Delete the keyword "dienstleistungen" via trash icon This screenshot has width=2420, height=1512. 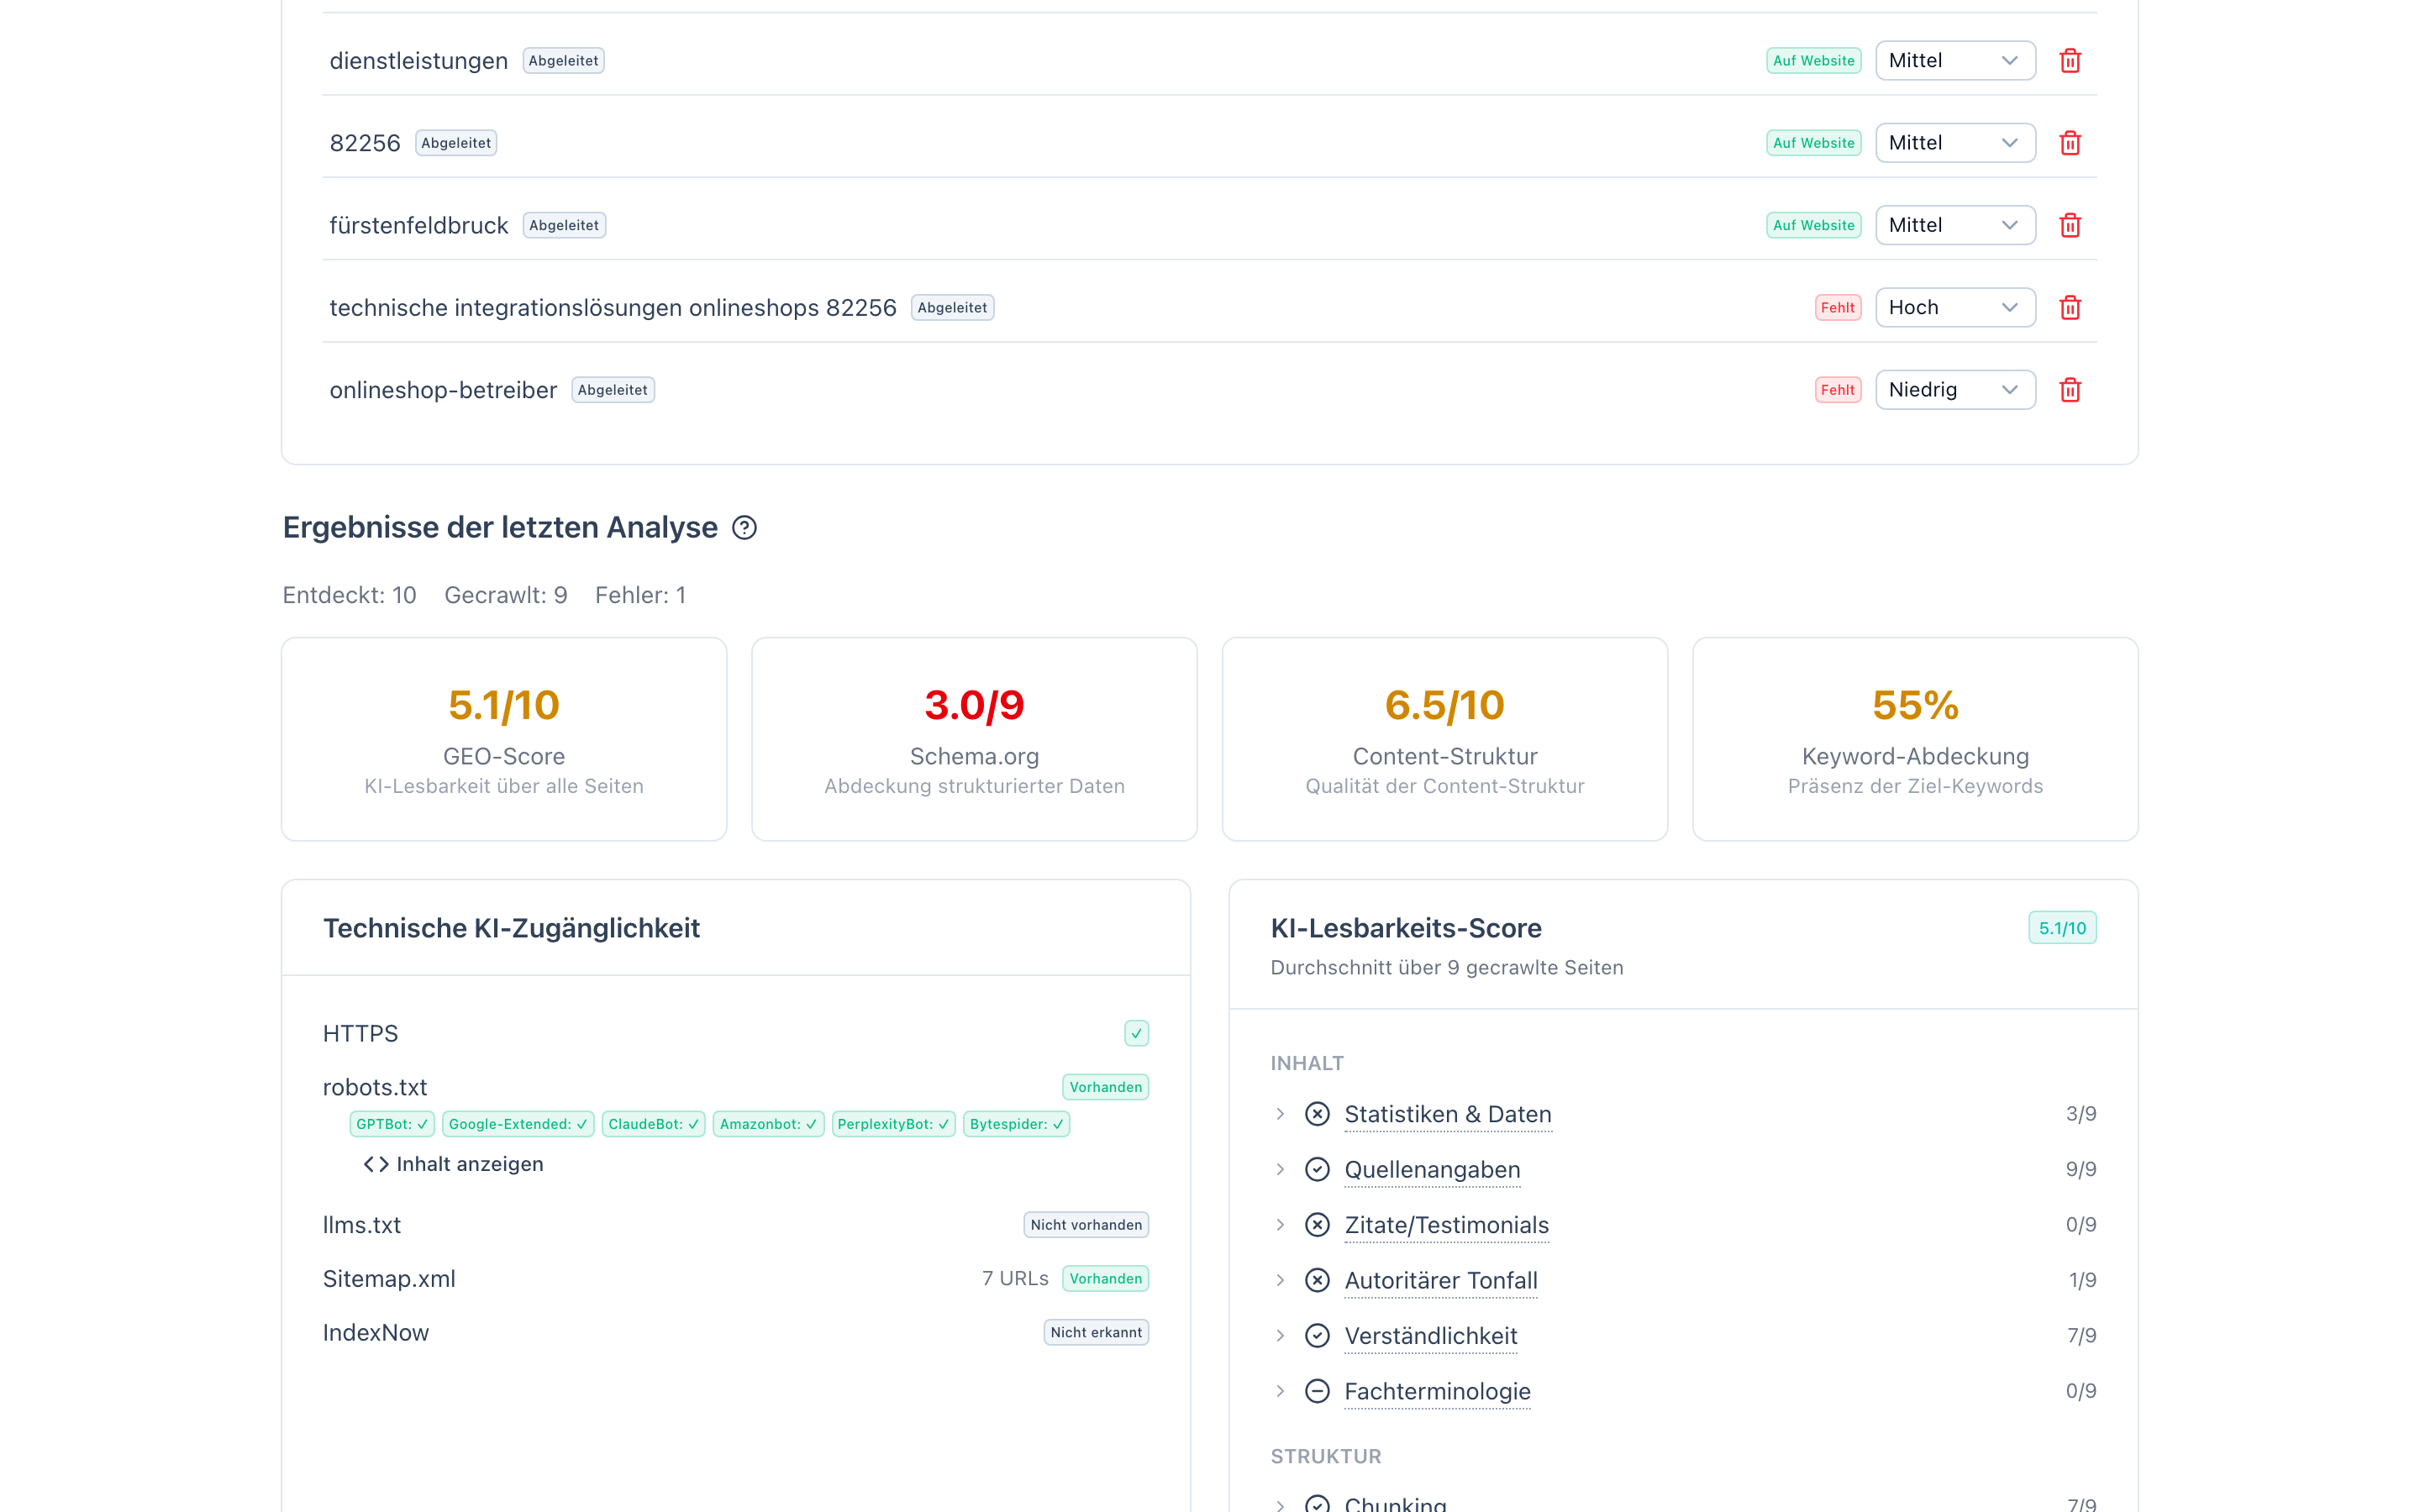pyautogui.click(x=2070, y=60)
